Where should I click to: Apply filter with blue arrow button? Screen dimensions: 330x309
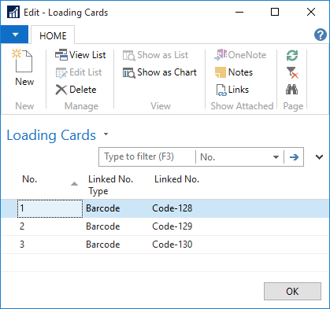(294, 157)
